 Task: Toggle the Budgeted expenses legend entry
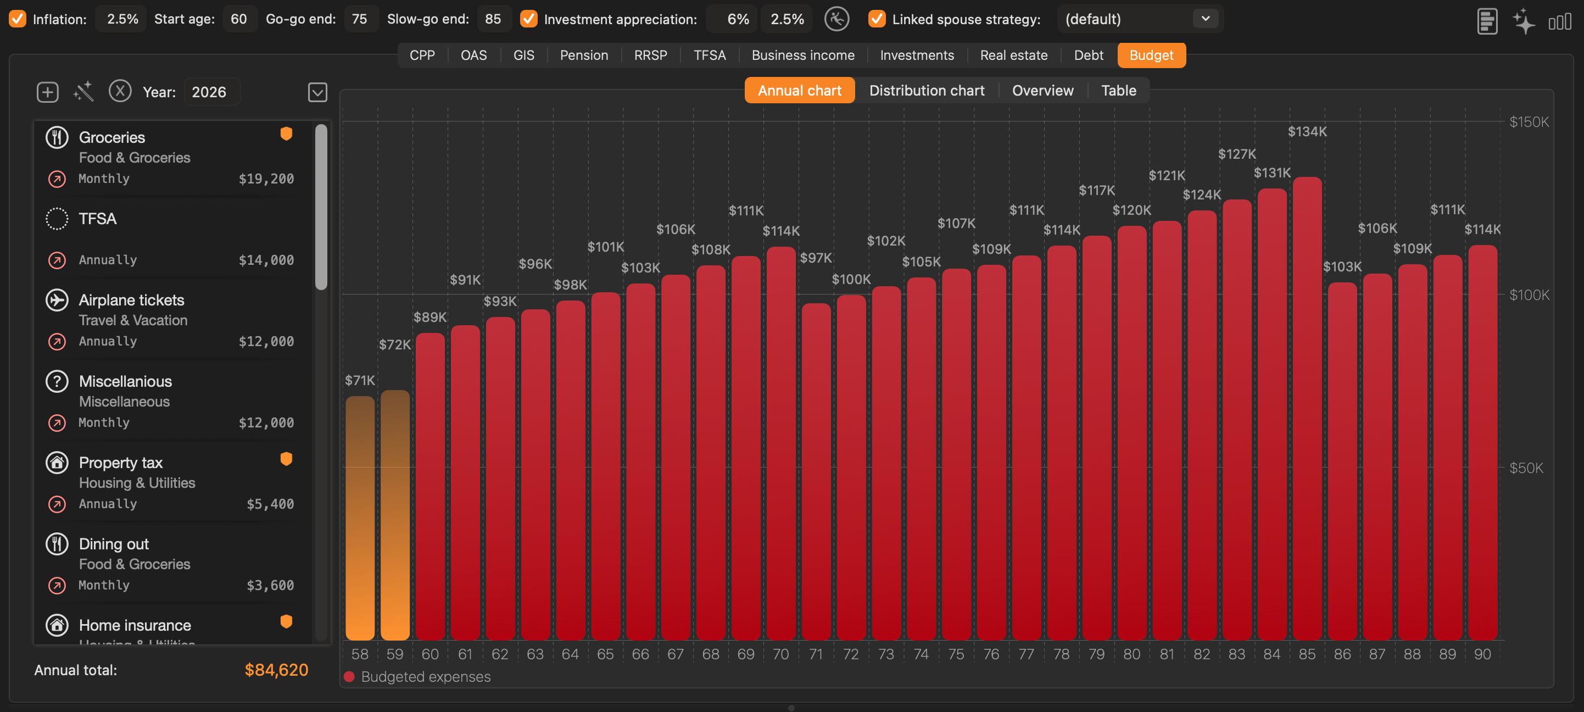click(x=417, y=676)
